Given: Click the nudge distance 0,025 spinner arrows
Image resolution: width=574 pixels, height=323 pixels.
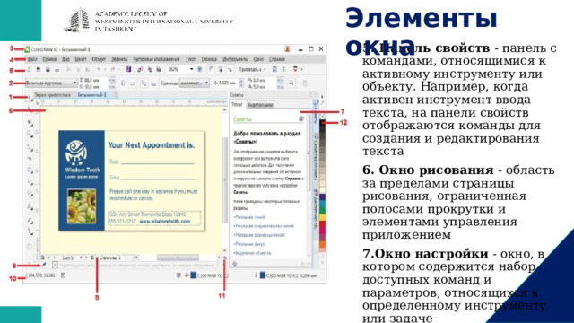Looking at the screenshot, I should point(241,83).
